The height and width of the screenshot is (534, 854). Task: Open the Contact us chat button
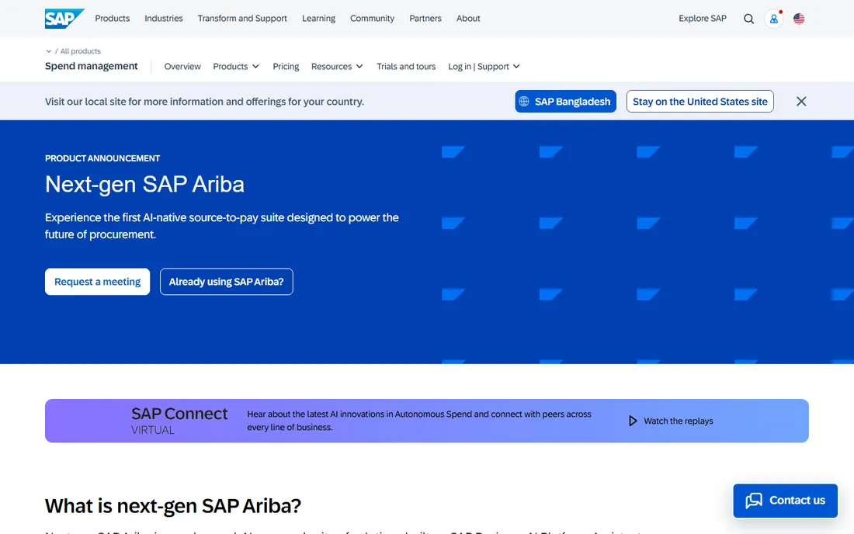785,501
